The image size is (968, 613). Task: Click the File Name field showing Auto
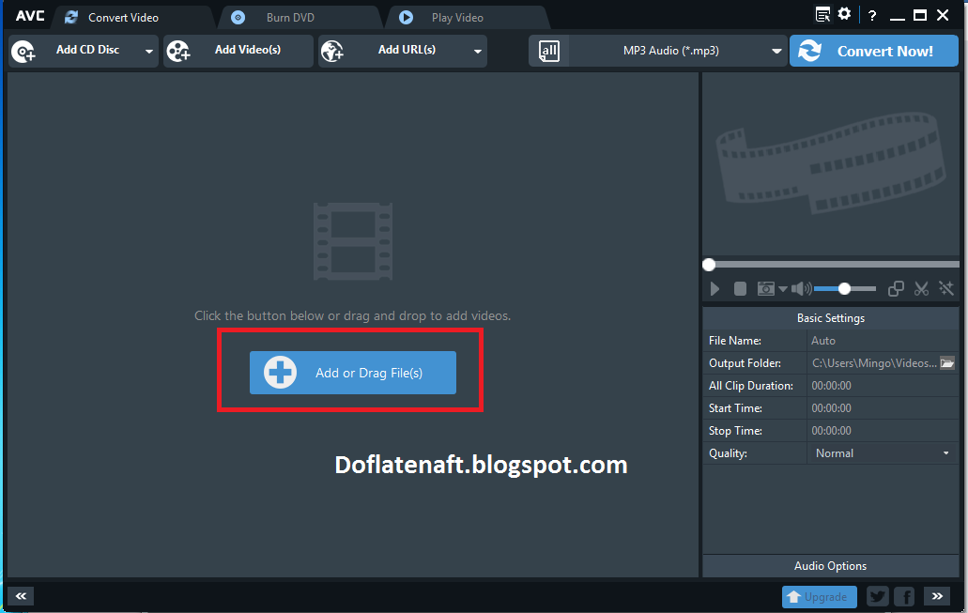tap(883, 341)
